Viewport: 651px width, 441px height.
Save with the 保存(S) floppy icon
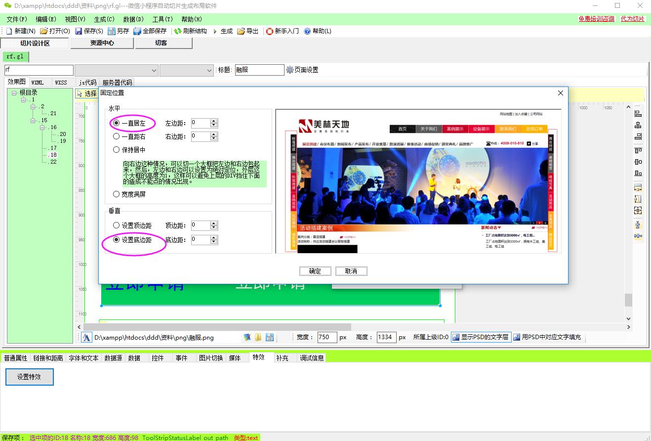click(x=79, y=31)
